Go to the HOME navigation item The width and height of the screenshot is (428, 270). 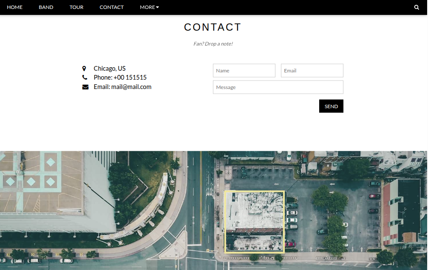[14, 7]
